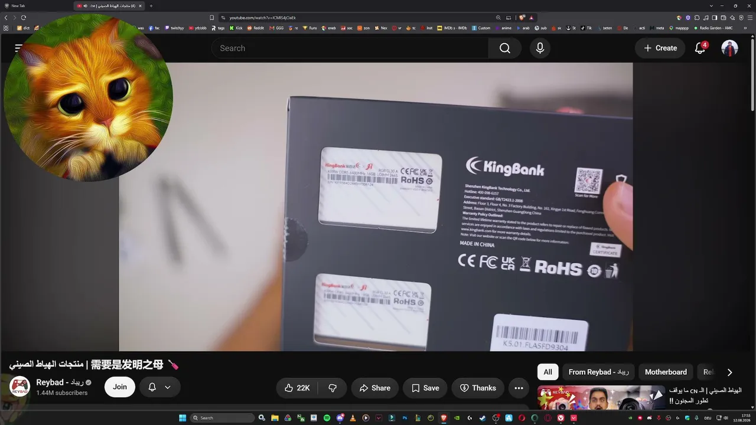The width and height of the screenshot is (756, 425).
Task: Open the Reddit bookmark
Action: tap(256, 28)
